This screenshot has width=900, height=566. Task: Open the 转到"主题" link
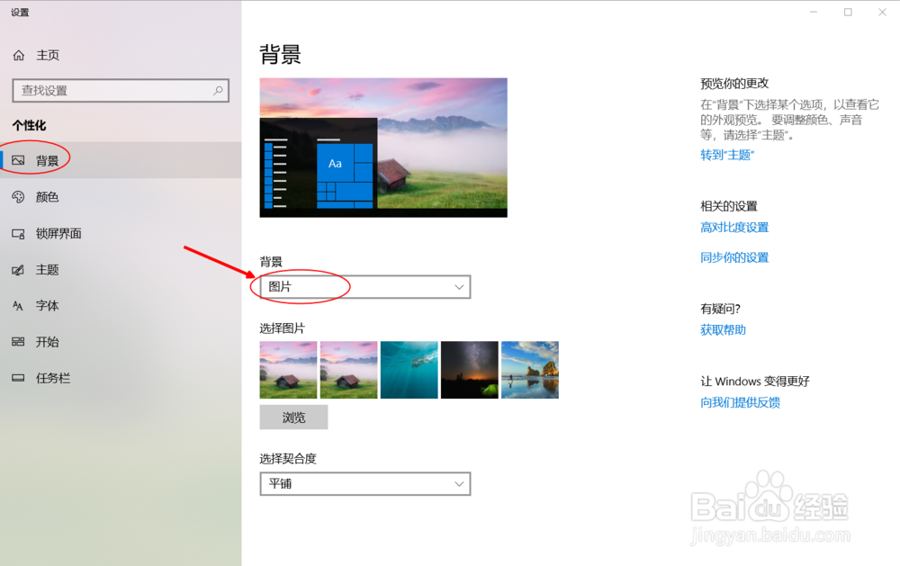[x=727, y=155]
